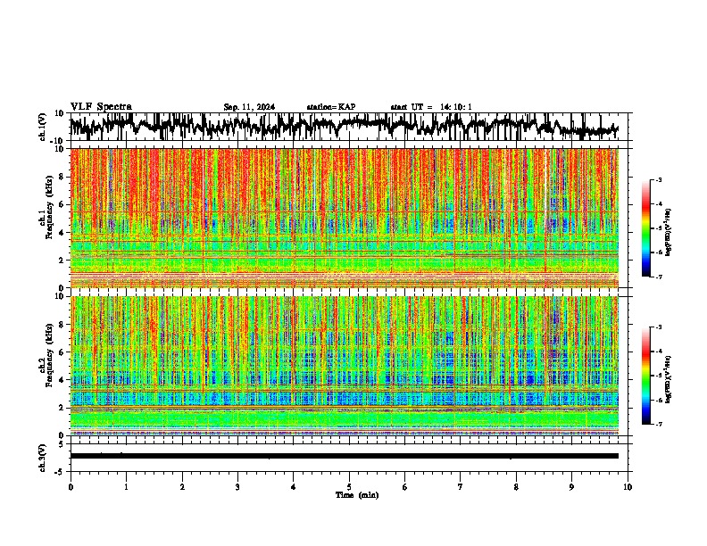Screen dimensions: 707x546
Task: Click the "station=KAP" header label
Action: point(331,107)
